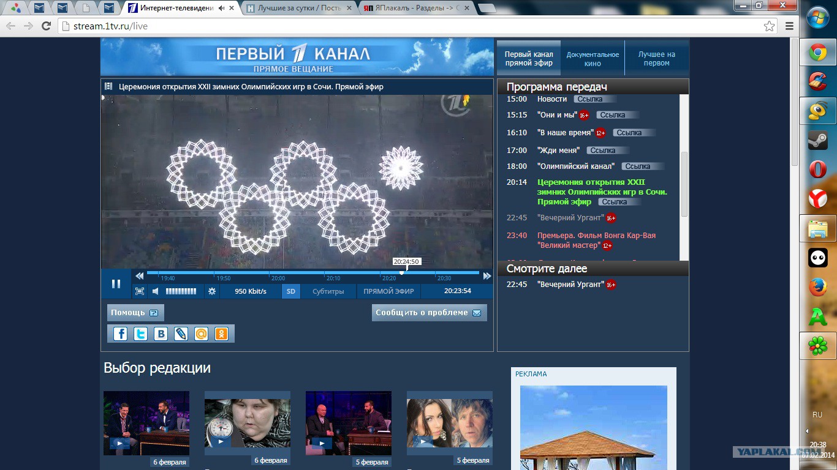Click the Windows Start orb
837x470 pixels.
[817, 18]
